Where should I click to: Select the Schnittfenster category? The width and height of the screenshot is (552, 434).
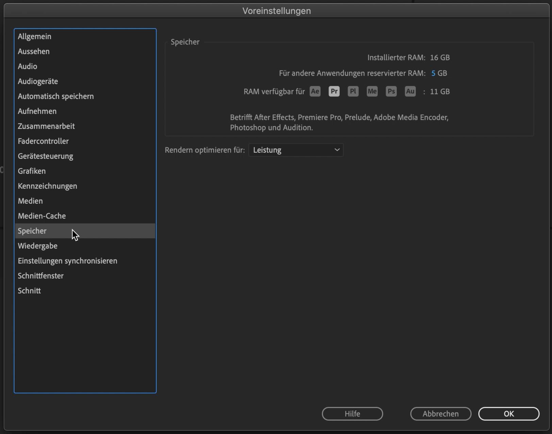tap(40, 276)
